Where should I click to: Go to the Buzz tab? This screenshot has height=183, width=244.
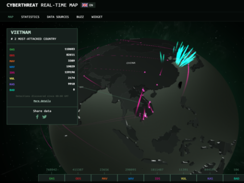pos(80,17)
